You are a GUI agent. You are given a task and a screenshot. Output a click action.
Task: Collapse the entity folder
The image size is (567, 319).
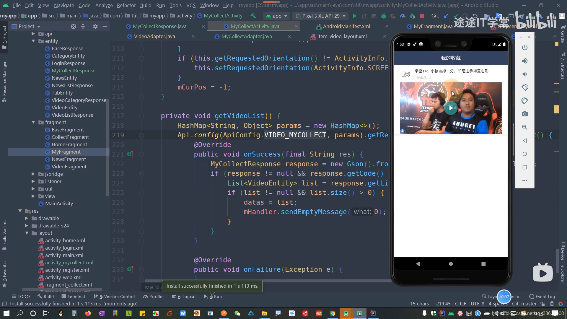point(33,41)
